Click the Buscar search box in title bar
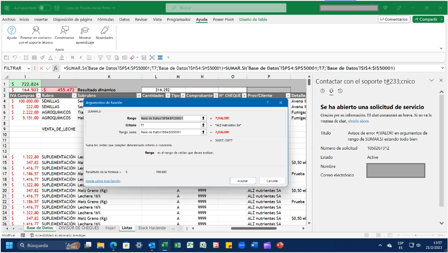 pyautogui.click(x=226, y=8)
